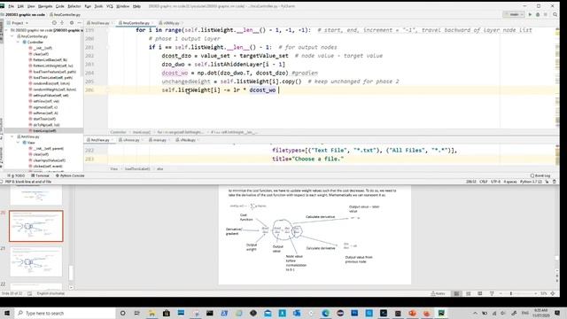Click the 4 spaces indent status entry

tap(510, 182)
